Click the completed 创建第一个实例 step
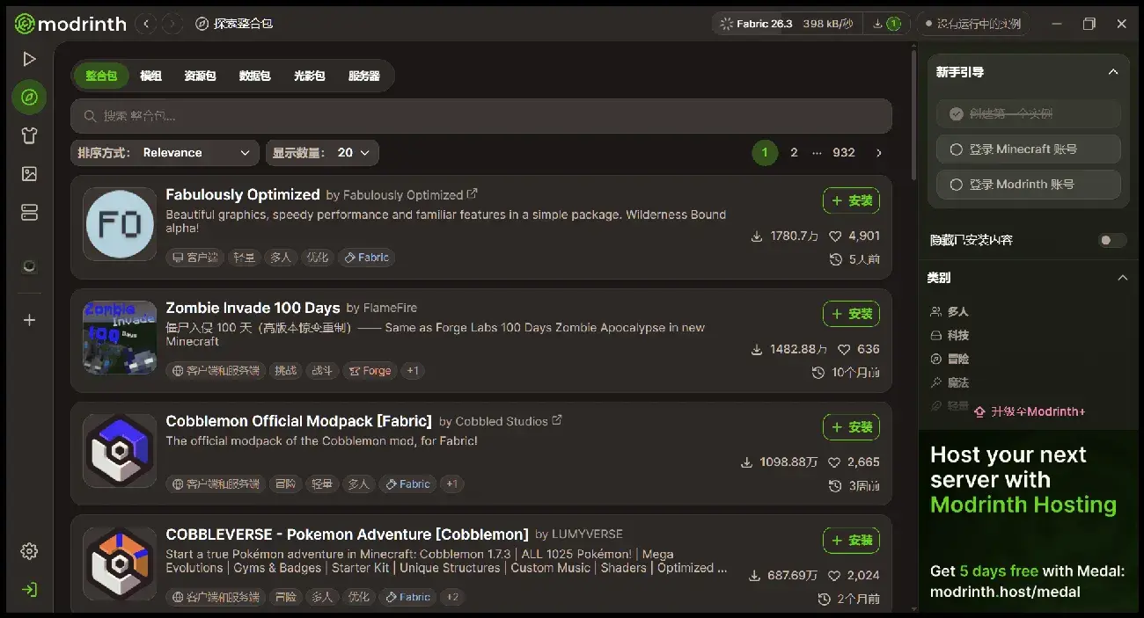The width and height of the screenshot is (1144, 618). (1028, 113)
